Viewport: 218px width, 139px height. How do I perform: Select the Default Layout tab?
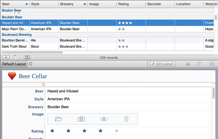14,64
